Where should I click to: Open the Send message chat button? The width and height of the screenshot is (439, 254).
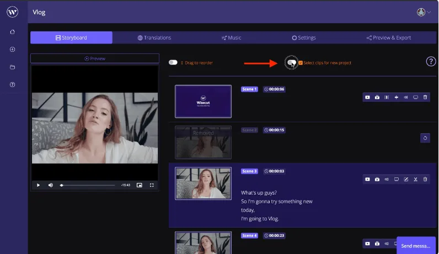point(416,245)
